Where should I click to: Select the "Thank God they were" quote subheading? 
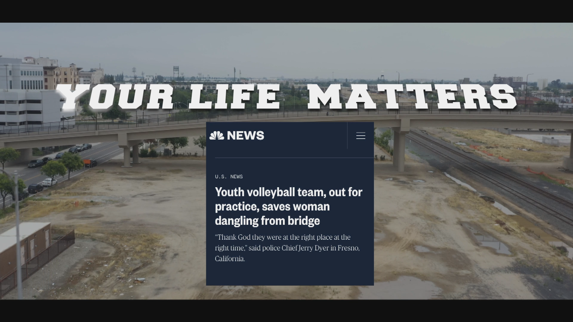click(x=287, y=248)
